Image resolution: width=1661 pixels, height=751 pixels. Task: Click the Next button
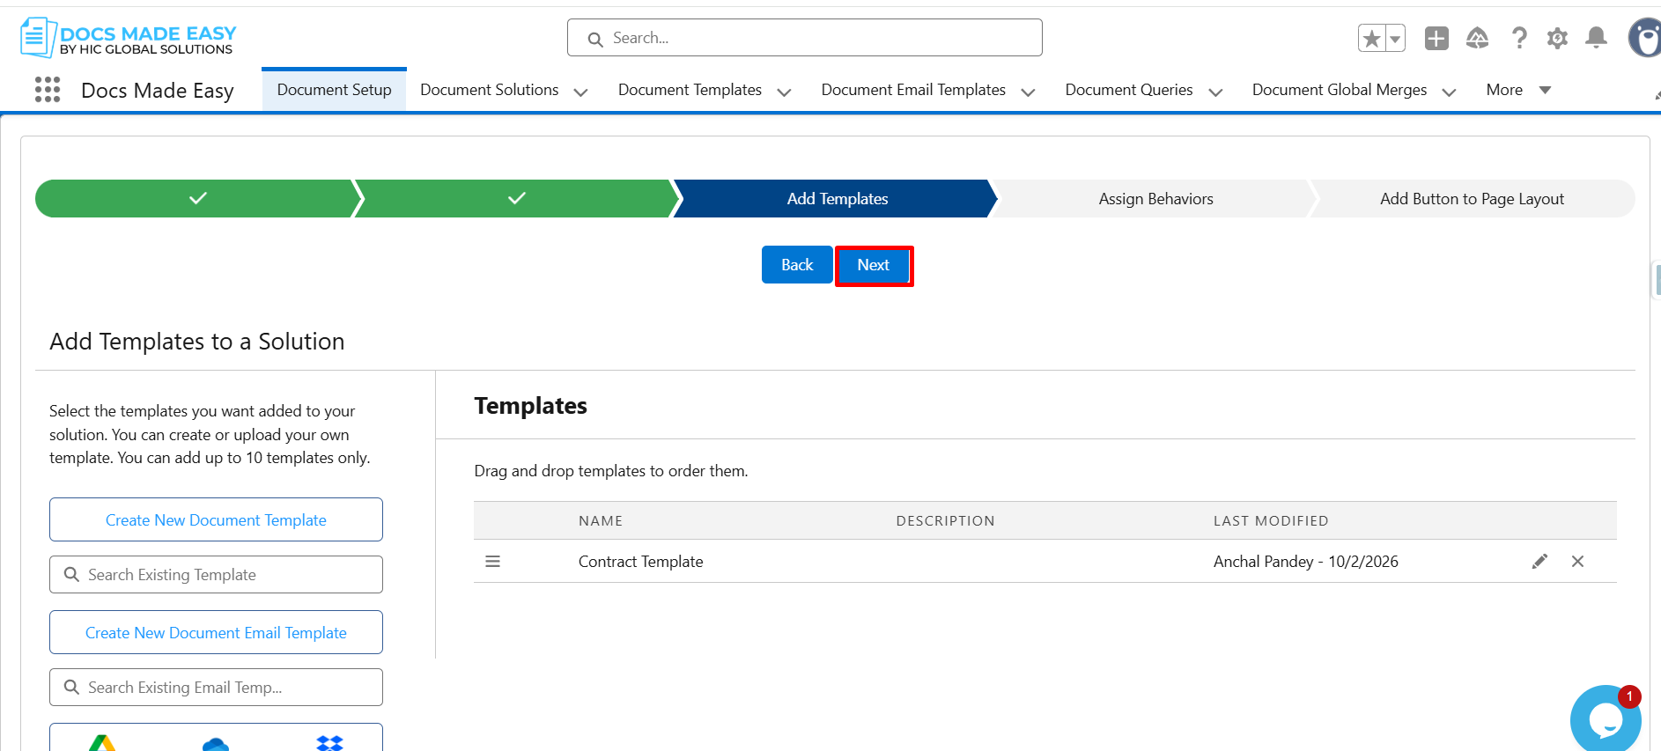point(873,265)
